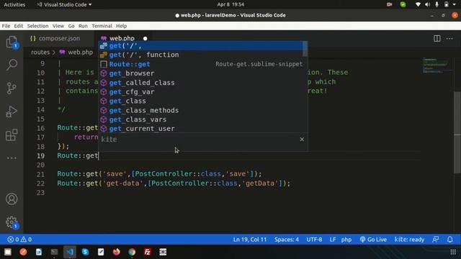Open the Help menu
The image size is (461, 259).
click(121, 26)
